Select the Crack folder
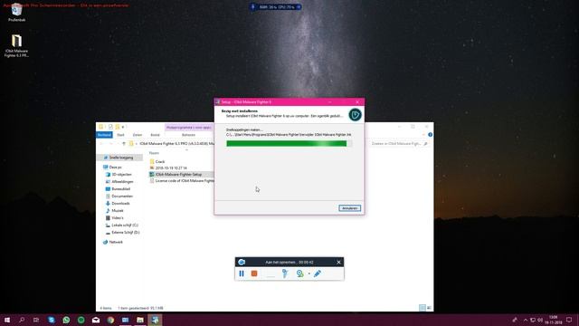The image size is (579, 326). pyautogui.click(x=160, y=161)
